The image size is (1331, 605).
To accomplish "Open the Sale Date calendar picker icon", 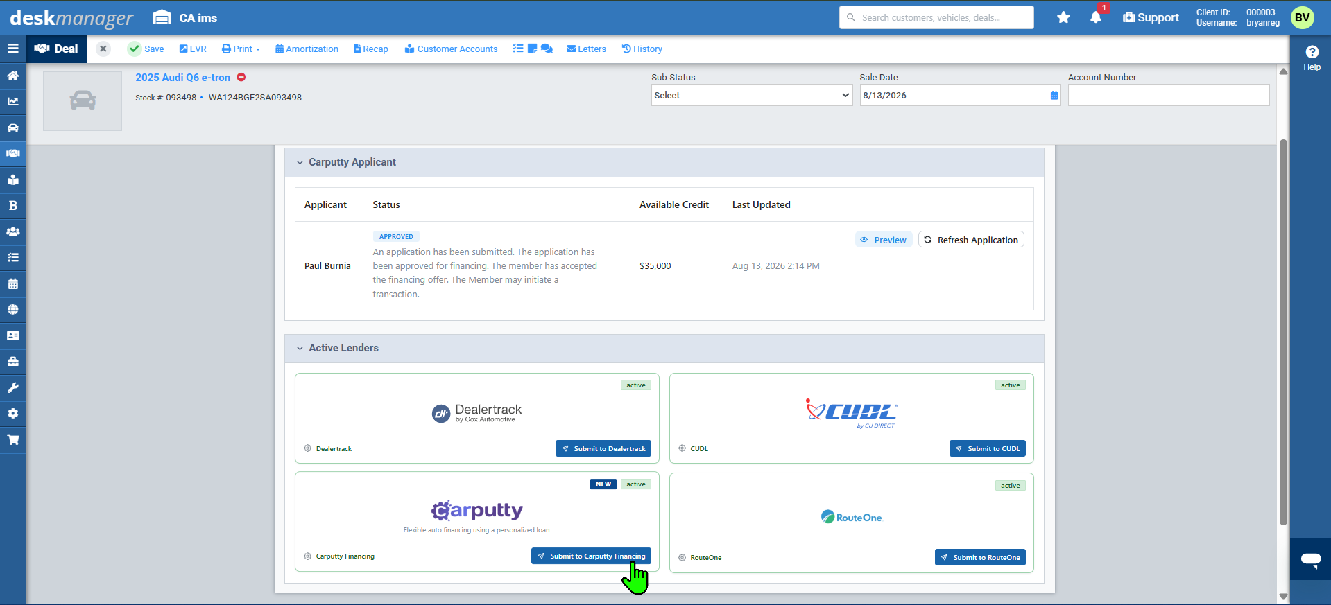I will pyautogui.click(x=1054, y=96).
